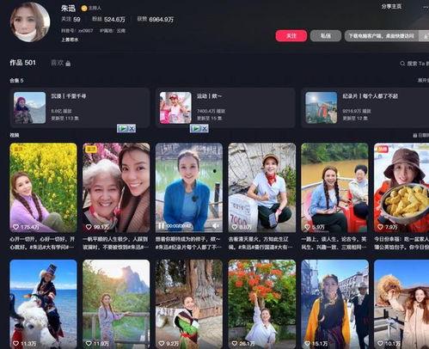Open the 分享主页 share link
This screenshot has height=349, width=429.
click(391, 6)
